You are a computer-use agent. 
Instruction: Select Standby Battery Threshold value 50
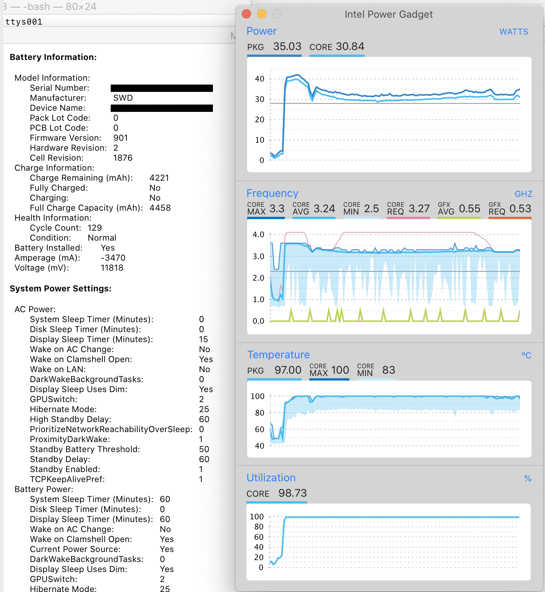click(x=204, y=449)
